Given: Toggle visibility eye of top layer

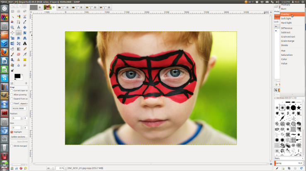Looking at the screenshot, I should [276, 26].
